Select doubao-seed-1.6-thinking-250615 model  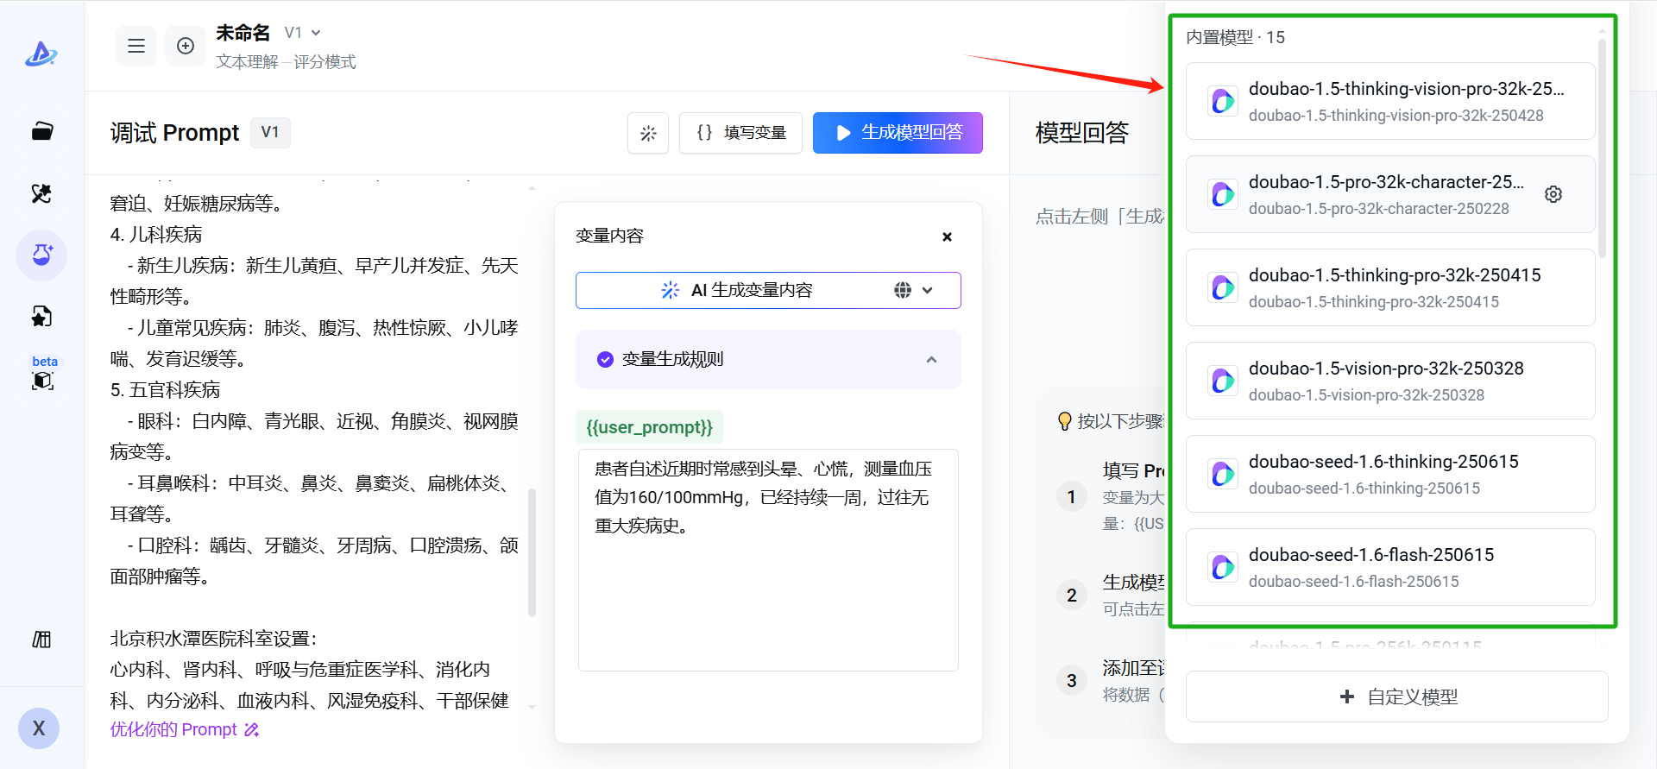pyautogui.click(x=1390, y=474)
